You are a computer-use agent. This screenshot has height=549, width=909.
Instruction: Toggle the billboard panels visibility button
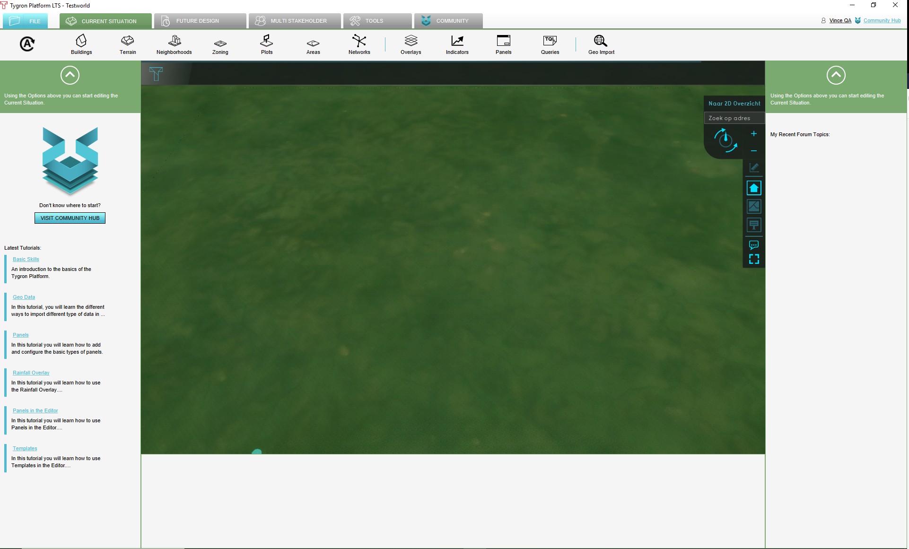click(x=754, y=225)
